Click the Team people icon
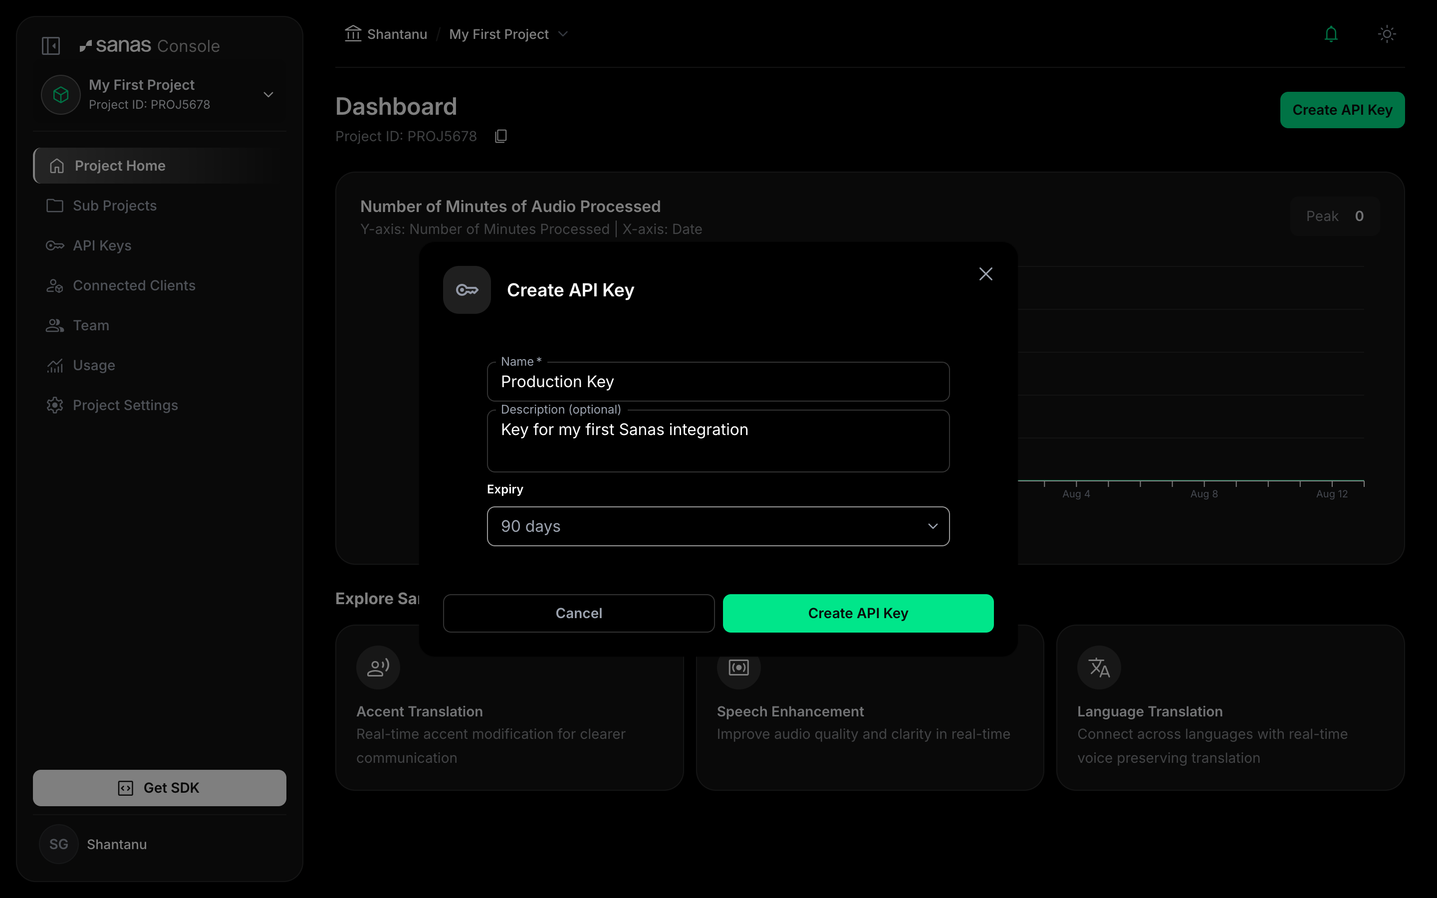1437x898 pixels. pos(54,325)
